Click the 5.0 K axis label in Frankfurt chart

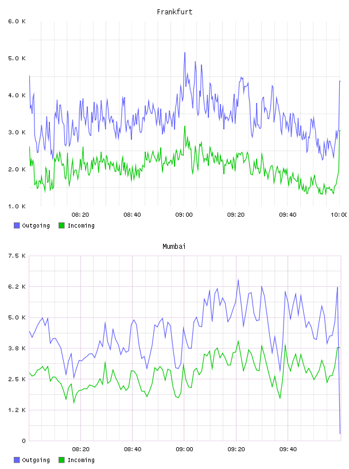point(17,58)
